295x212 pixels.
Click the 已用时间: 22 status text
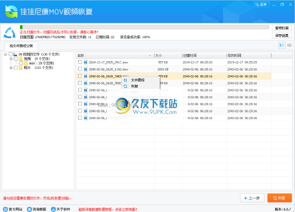105,37
